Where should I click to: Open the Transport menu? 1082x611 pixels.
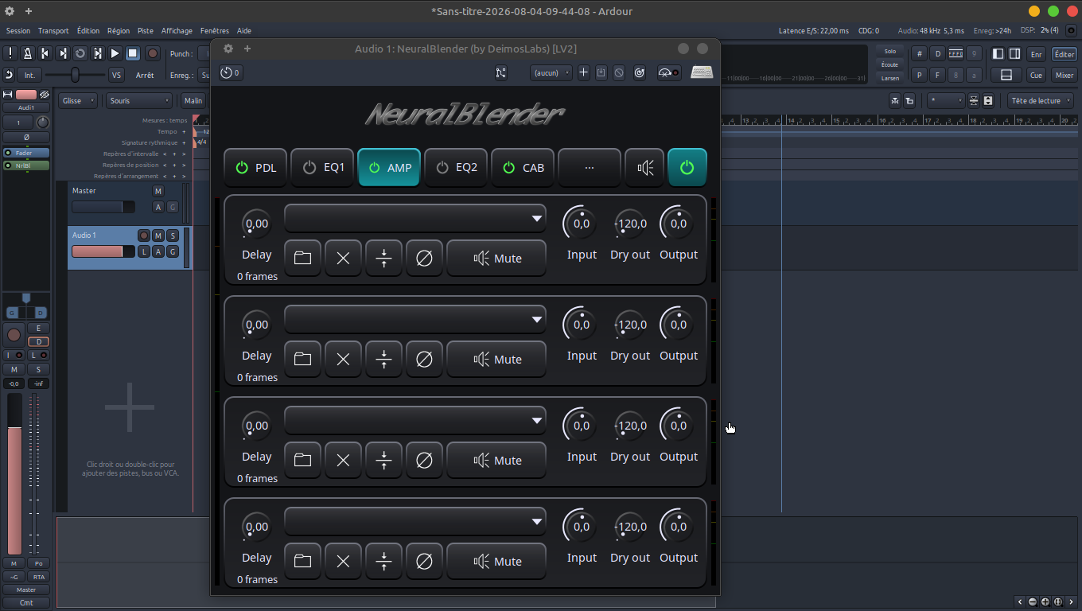tap(53, 30)
